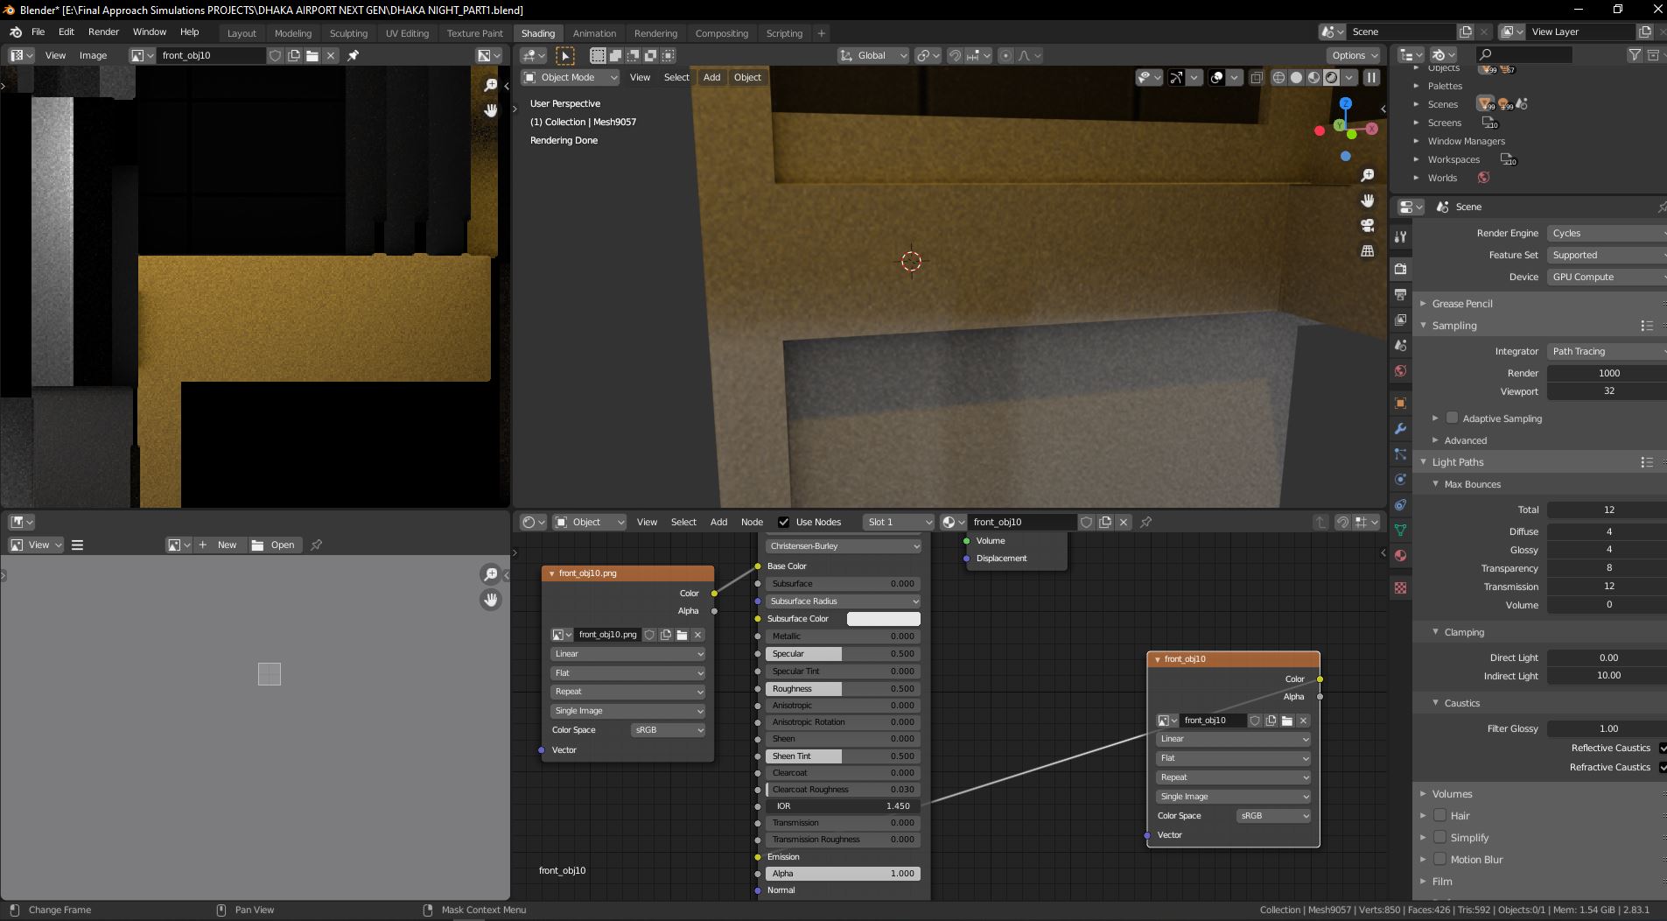Open the Add menu in 3D viewport header
The width and height of the screenshot is (1667, 921).
[x=712, y=77]
